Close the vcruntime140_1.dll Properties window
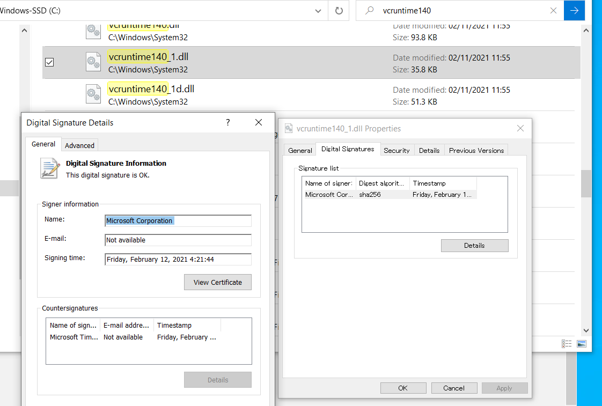Viewport: 602px width, 406px height. pyautogui.click(x=520, y=128)
